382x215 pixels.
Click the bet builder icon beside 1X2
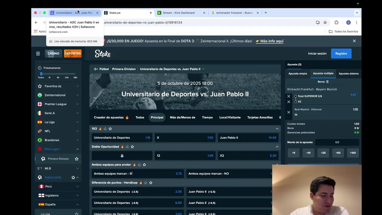105,129
